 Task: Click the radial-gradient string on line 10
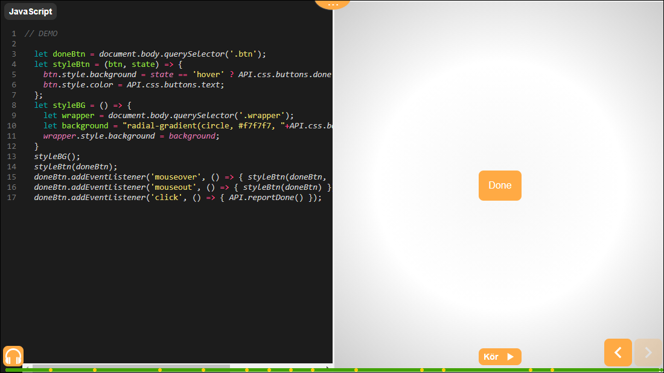tap(203, 125)
